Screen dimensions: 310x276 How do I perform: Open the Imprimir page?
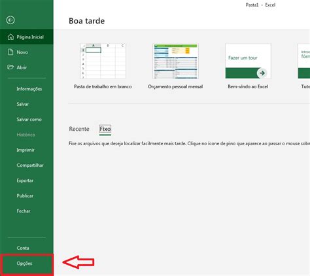pyautogui.click(x=27, y=150)
